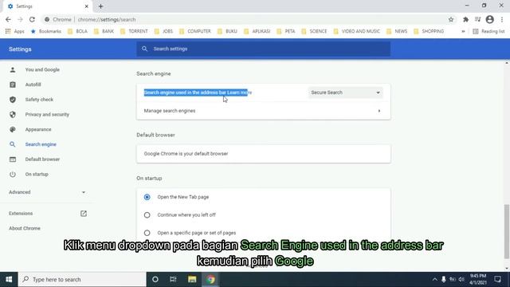Select the Settings tab
Viewport: 510px width, 287px height.
[x=47, y=6]
